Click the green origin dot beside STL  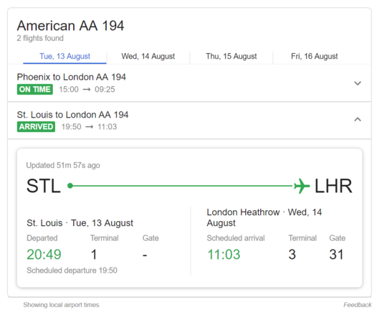pyautogui.click(x=70, y=186)
